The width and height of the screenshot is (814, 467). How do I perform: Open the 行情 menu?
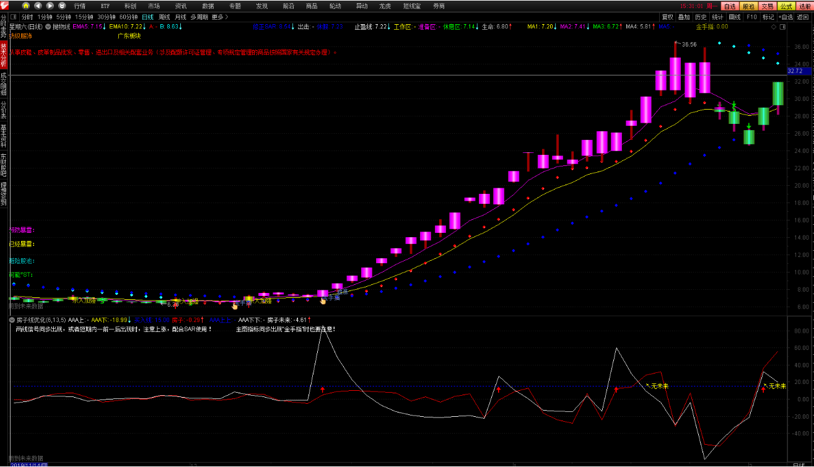[80, 6]
